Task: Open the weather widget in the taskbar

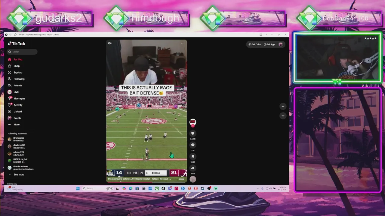Action: point(15,188)
